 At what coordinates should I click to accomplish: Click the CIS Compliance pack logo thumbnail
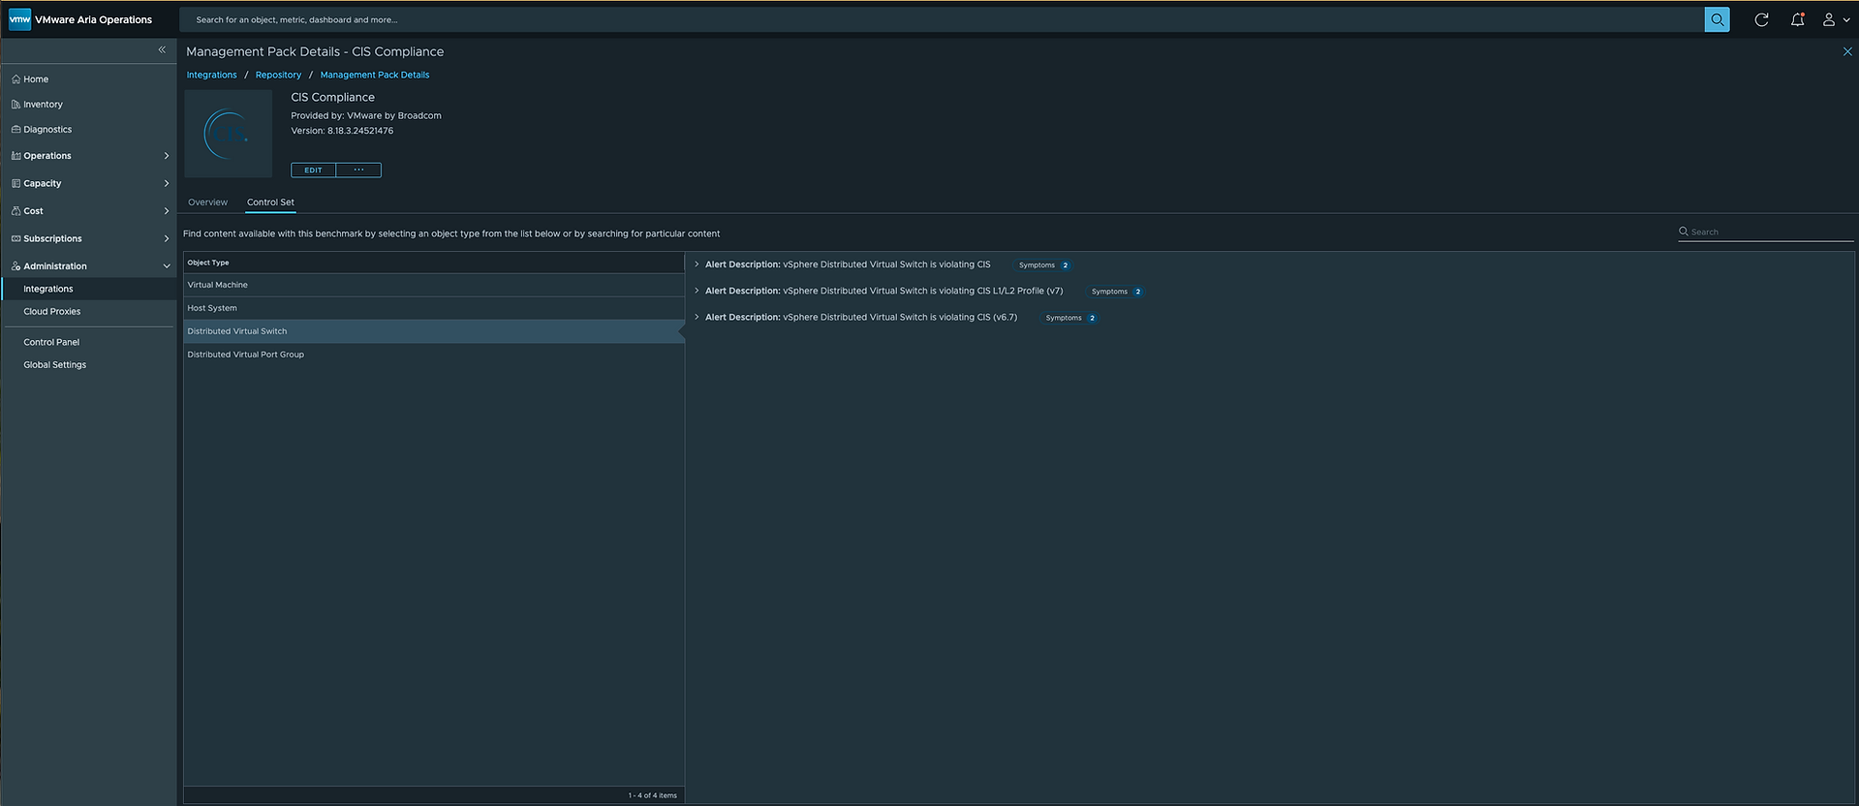point(229,134)
